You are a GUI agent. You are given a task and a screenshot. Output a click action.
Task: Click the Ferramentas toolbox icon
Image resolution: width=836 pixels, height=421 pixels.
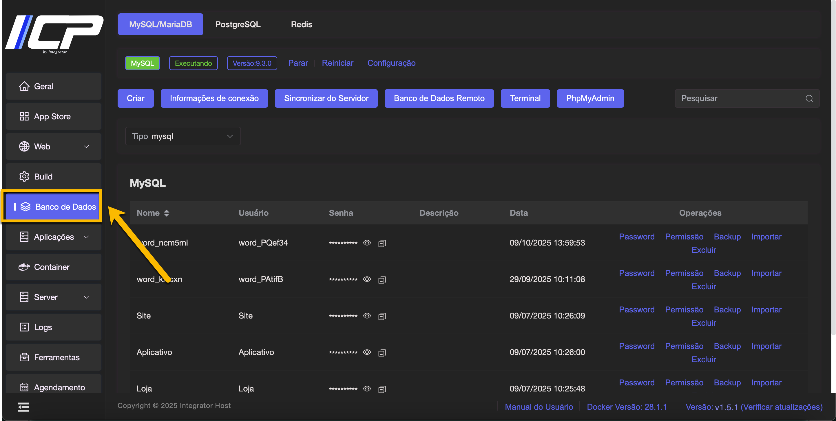24,357
